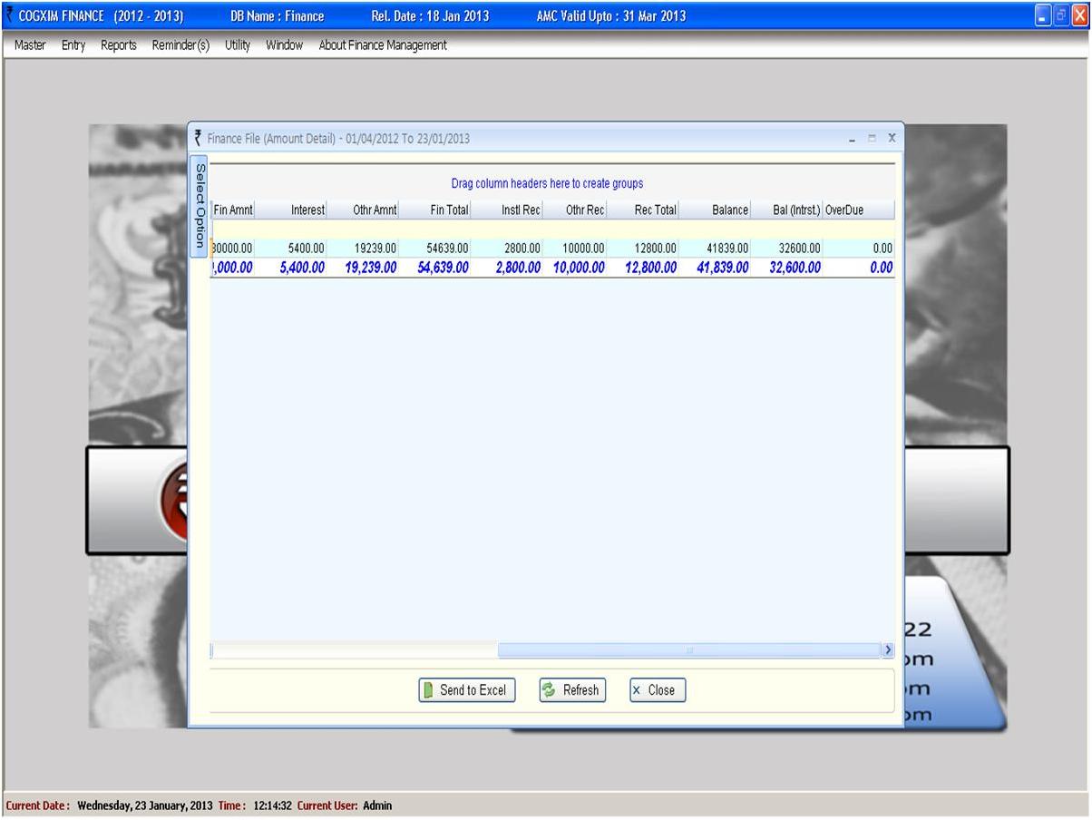Expand the Select Option side tab
1092x820 pixels.
coord(200,206)
